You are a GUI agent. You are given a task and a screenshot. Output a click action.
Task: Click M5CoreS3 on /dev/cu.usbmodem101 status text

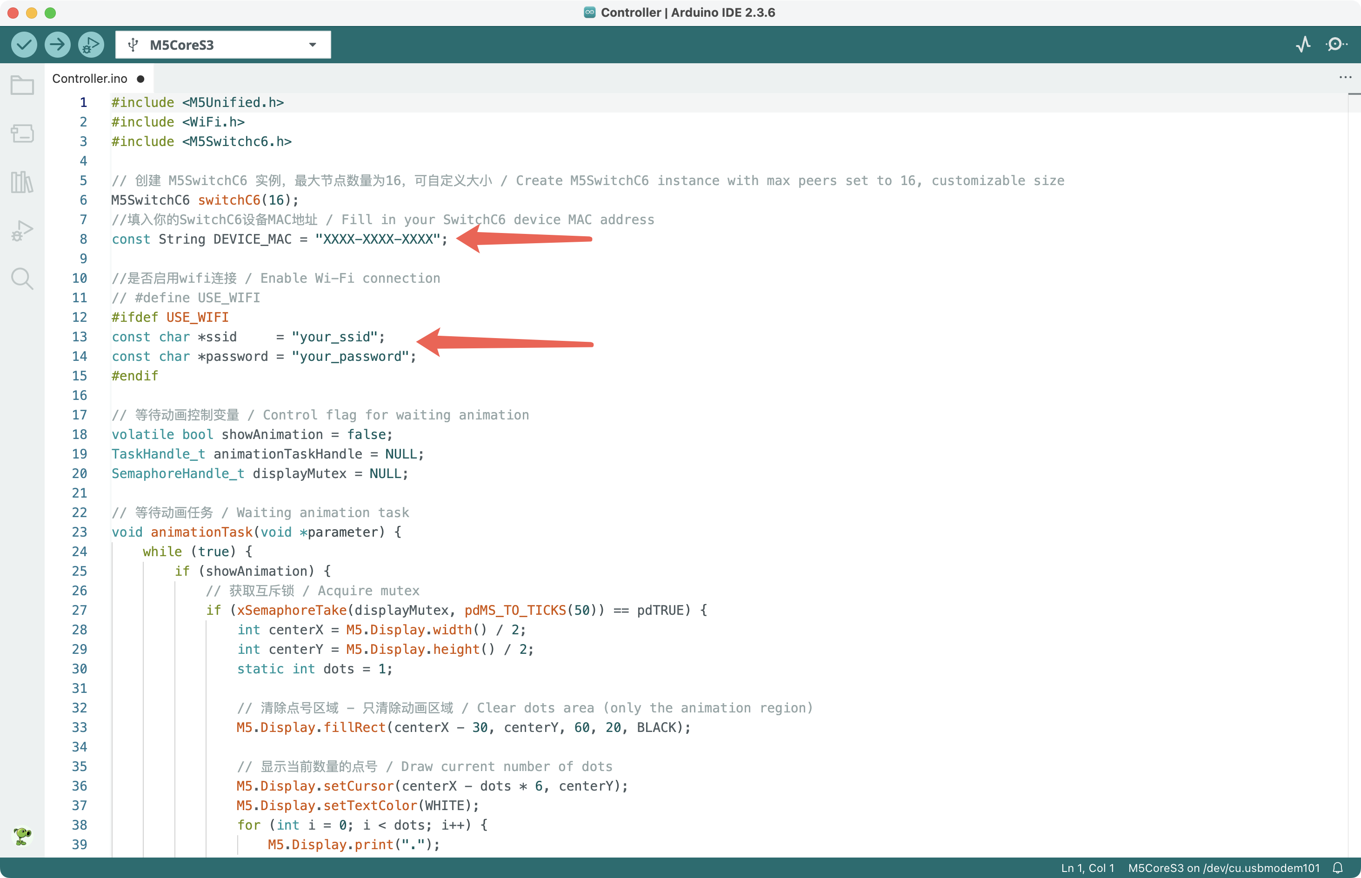click(1224, 868)
